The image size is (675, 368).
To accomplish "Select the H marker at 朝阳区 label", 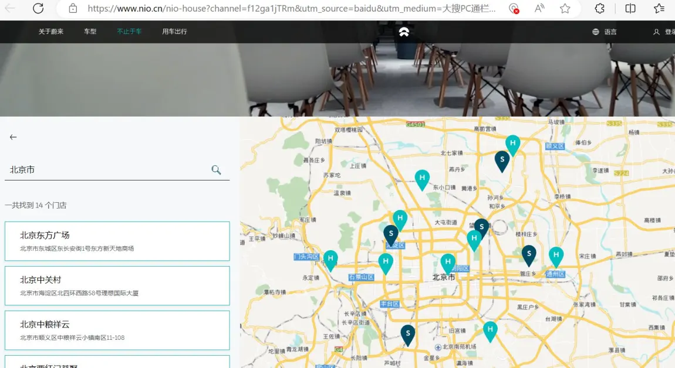I will click(x=448, y=264).
